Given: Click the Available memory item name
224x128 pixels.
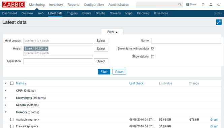Looking at the screenshot, I should click(27, 120).
